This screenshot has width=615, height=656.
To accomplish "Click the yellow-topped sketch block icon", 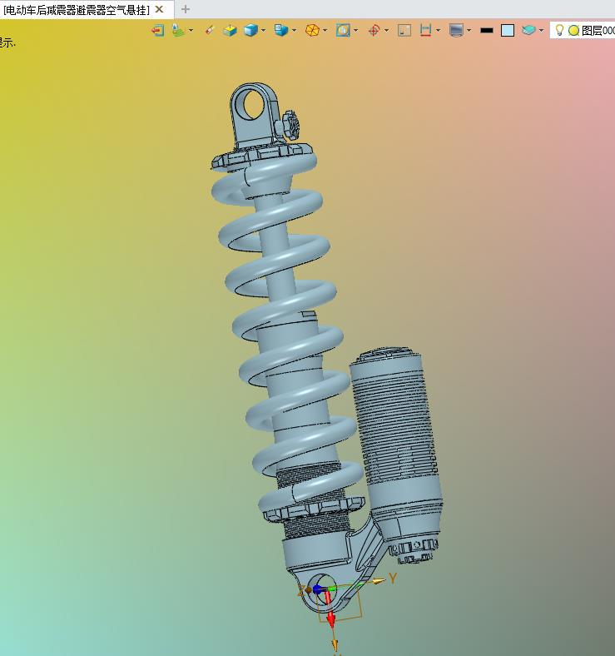I will (230, 31).
